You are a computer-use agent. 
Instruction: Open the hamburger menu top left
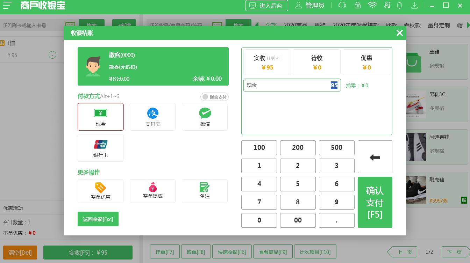pos(7,5)
